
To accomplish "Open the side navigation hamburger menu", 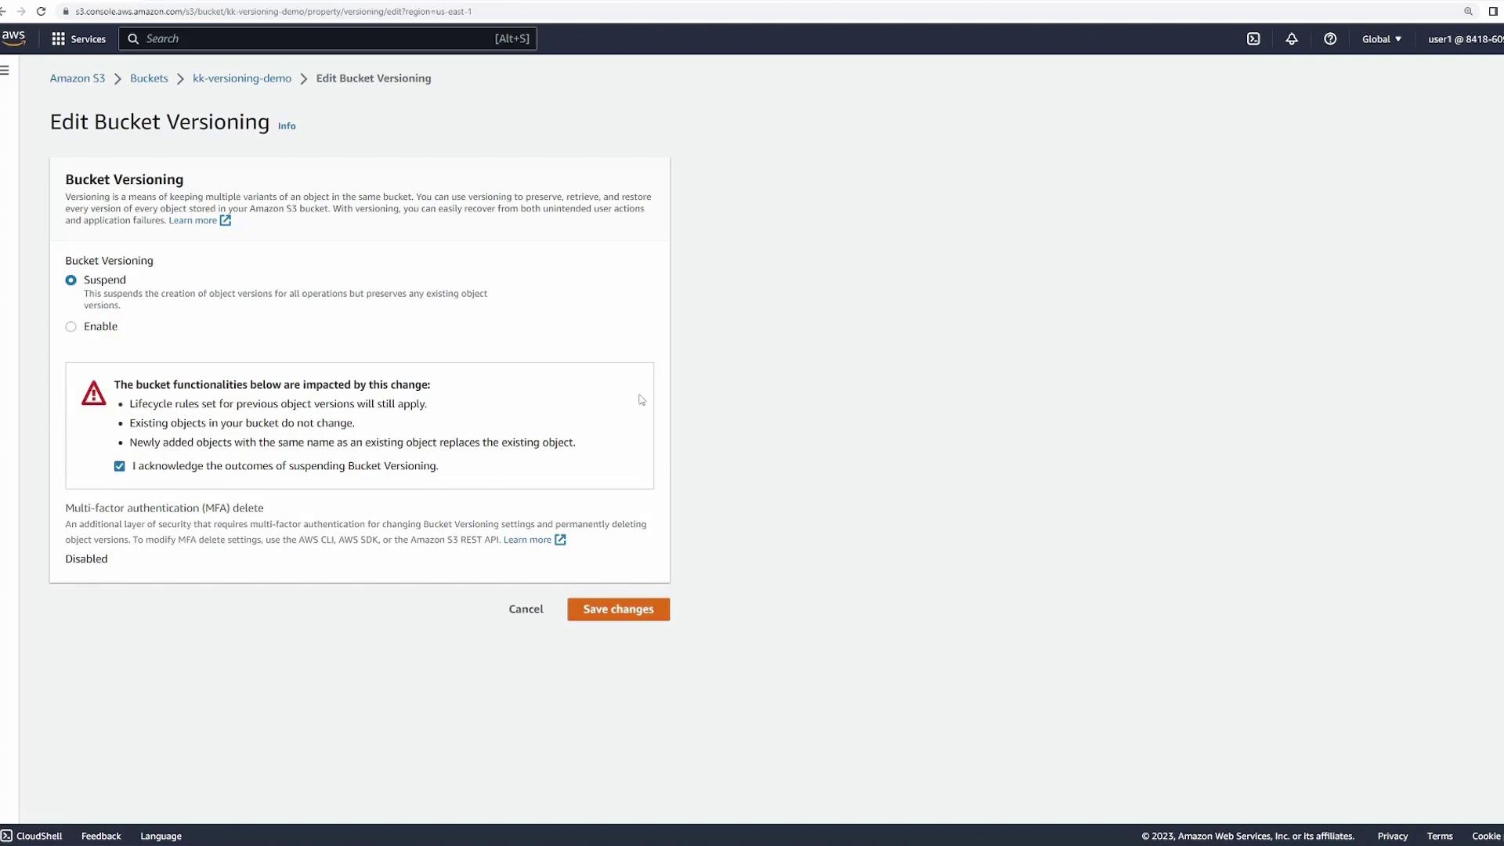I will pyautogui.click(x=5, y=70).
